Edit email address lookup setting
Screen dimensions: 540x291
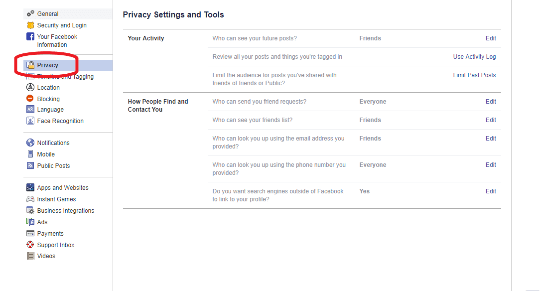click(x=491, y=139)
